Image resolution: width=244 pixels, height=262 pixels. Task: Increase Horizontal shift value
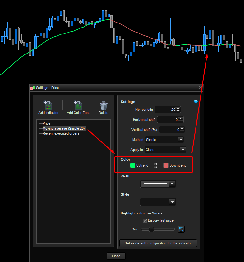tap(180, 118)
